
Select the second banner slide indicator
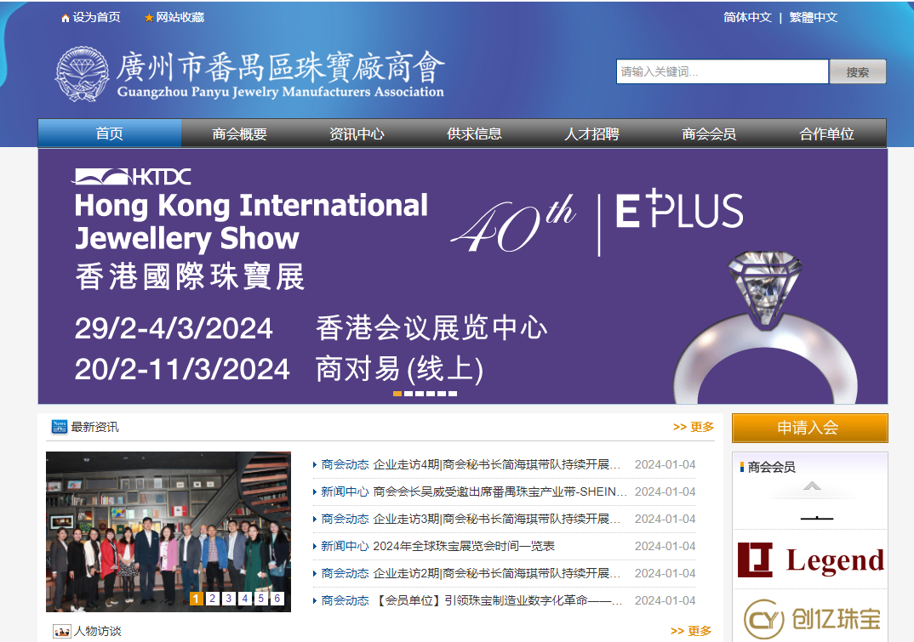pyautogui.click(x=408, y=394)
